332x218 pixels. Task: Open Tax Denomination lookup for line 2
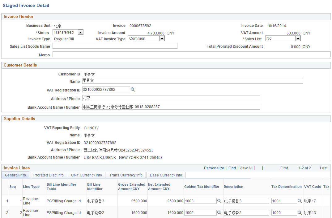point(299,212)
